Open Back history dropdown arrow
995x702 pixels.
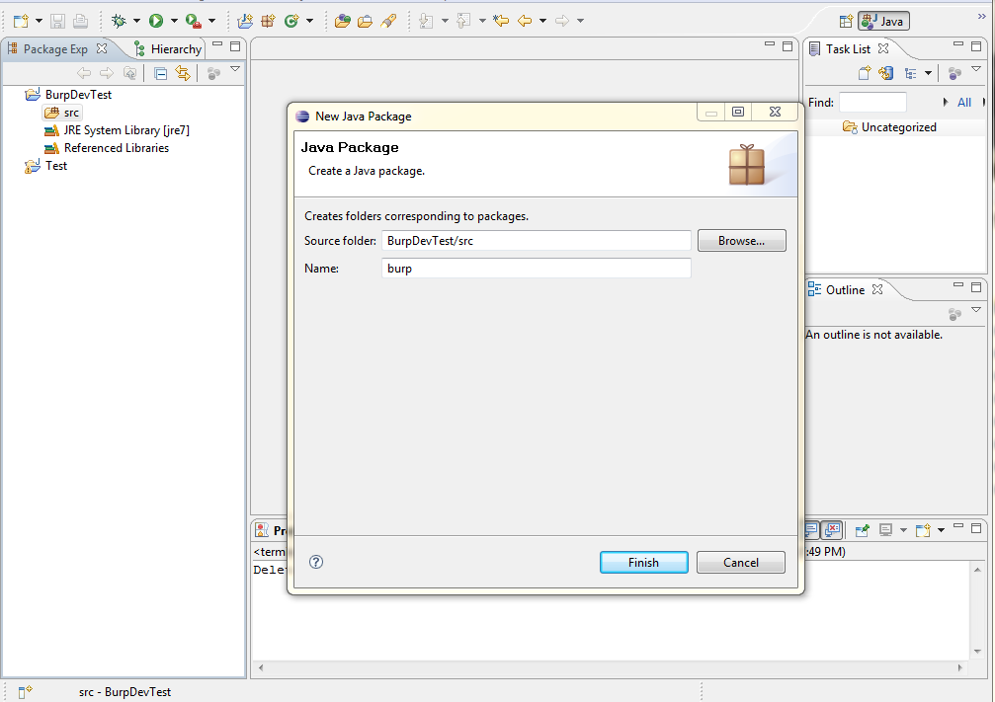click(x=542, y=21)
